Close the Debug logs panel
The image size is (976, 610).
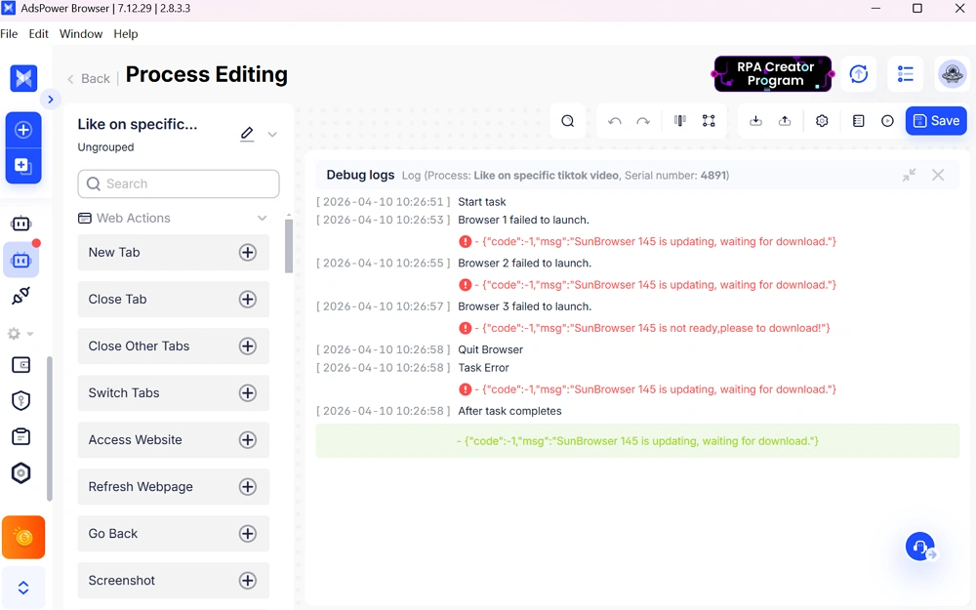[x=938, y=175]
